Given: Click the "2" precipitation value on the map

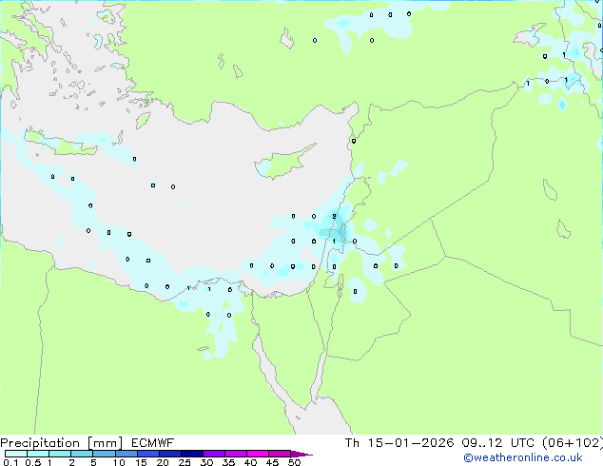Looking at the screenshot, I should [x=334, y=217].
